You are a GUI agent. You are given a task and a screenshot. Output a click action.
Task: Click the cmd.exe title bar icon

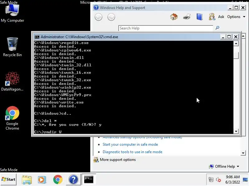tap(37, 37)
